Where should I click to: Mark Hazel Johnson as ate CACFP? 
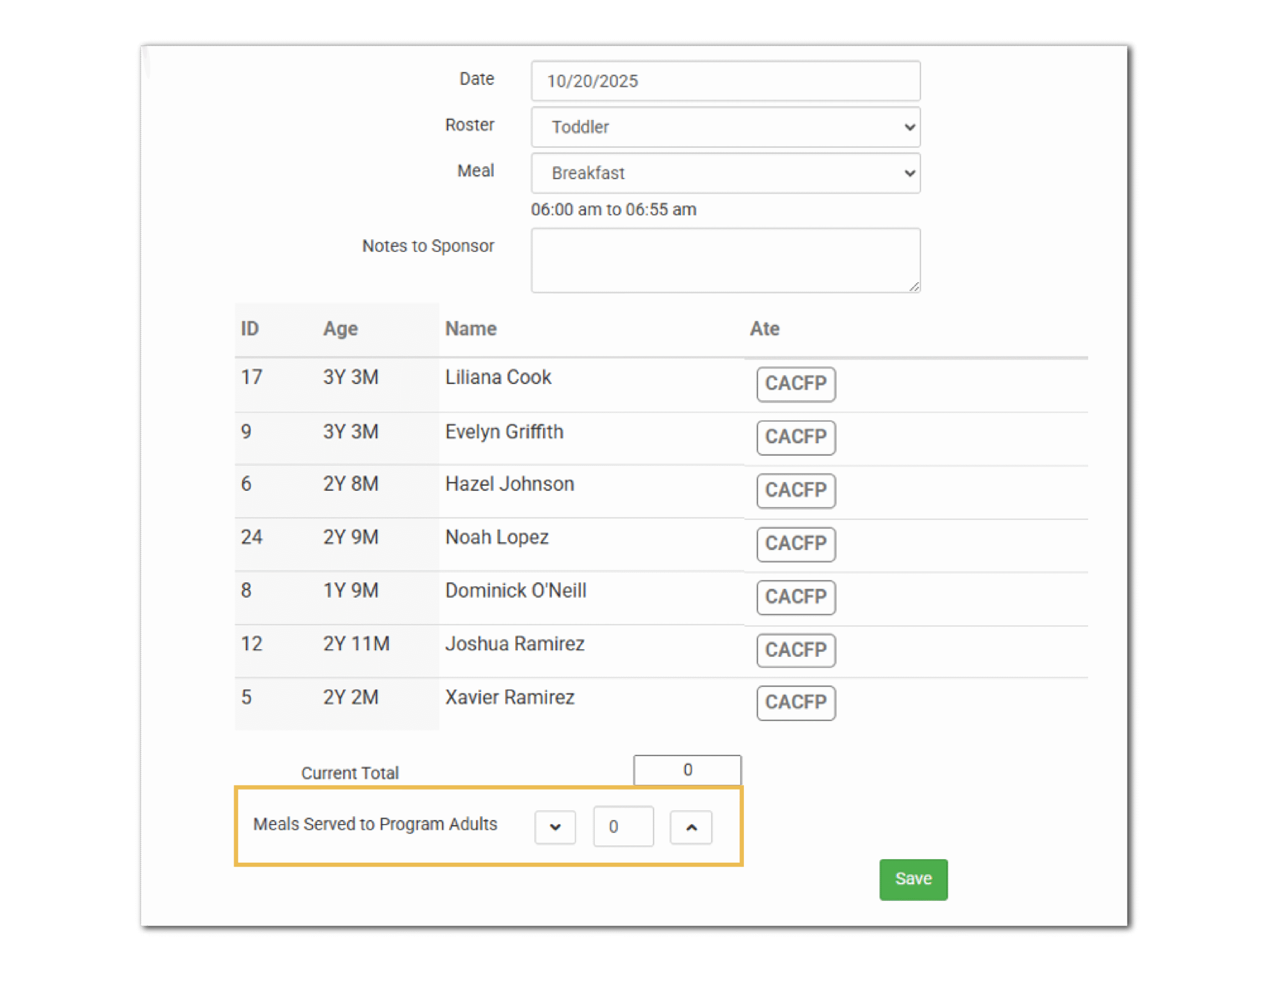point(795,490)
